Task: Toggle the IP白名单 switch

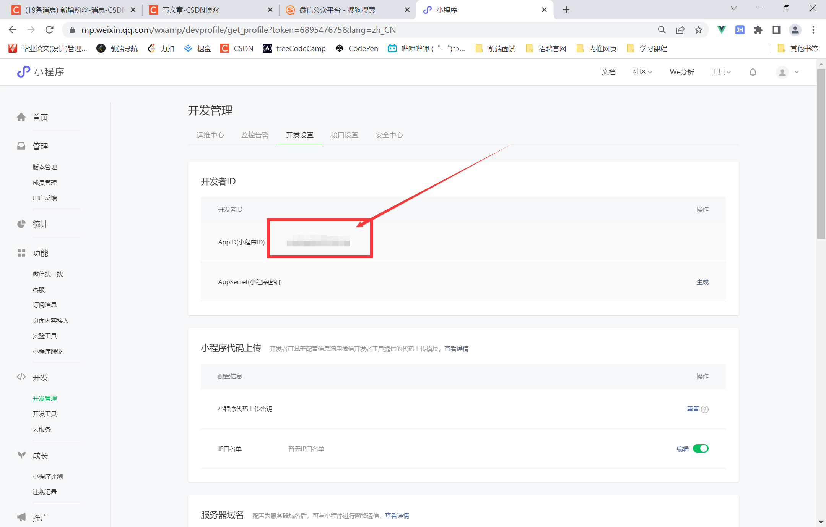Action: coord(701,448)
